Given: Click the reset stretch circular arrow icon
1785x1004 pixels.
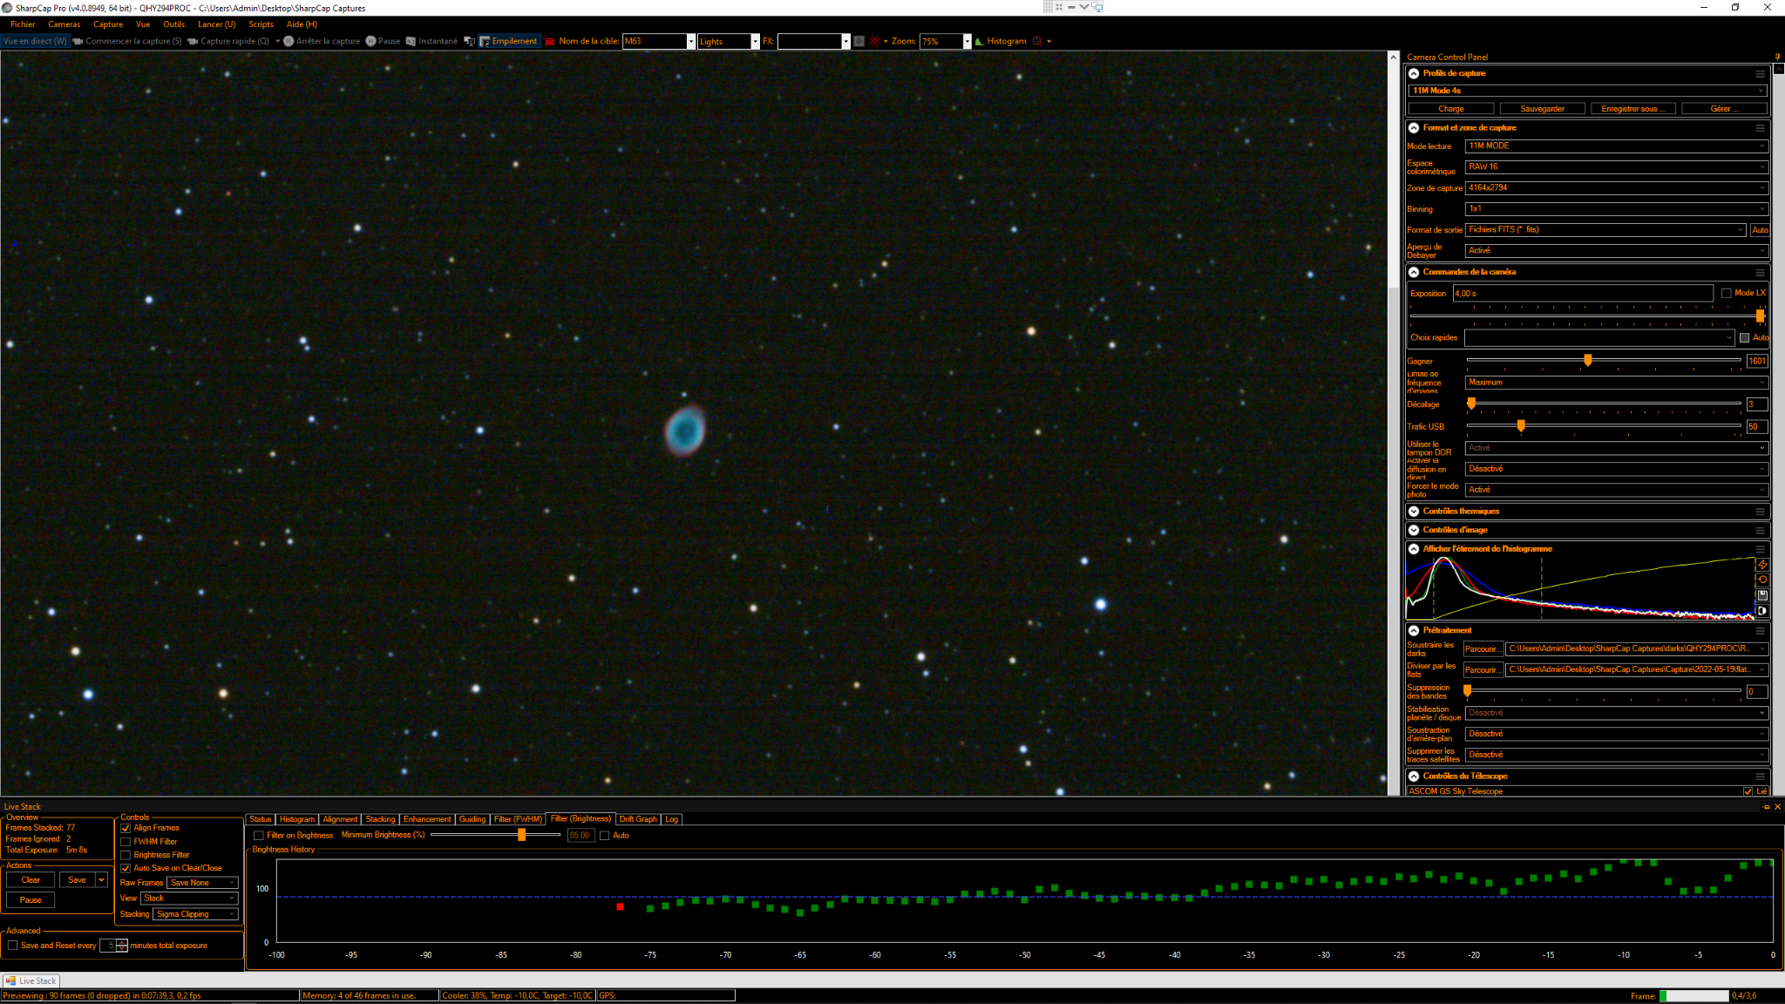Looking at the screenshot, I should click(1762, 580).
